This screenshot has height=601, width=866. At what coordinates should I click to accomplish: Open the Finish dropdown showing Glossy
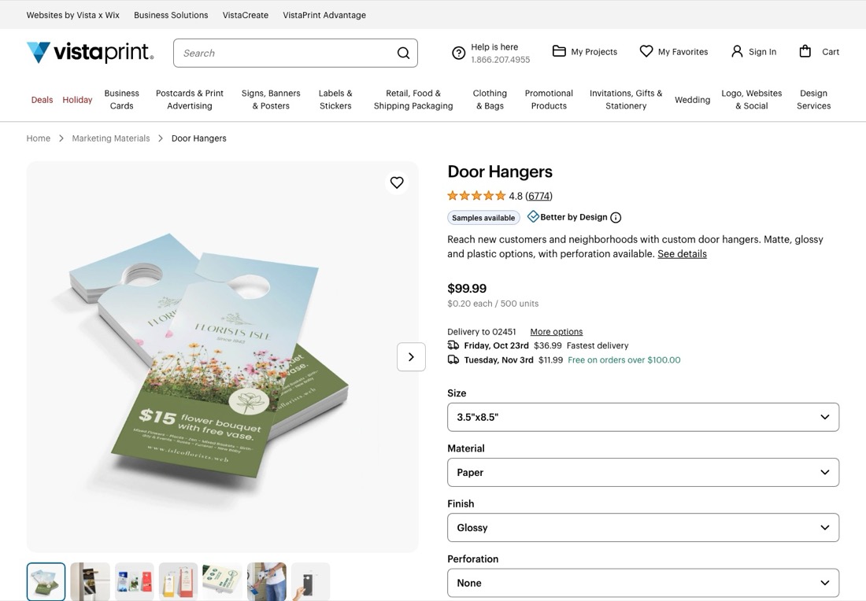pyautogui.click(x=643, y=528)
